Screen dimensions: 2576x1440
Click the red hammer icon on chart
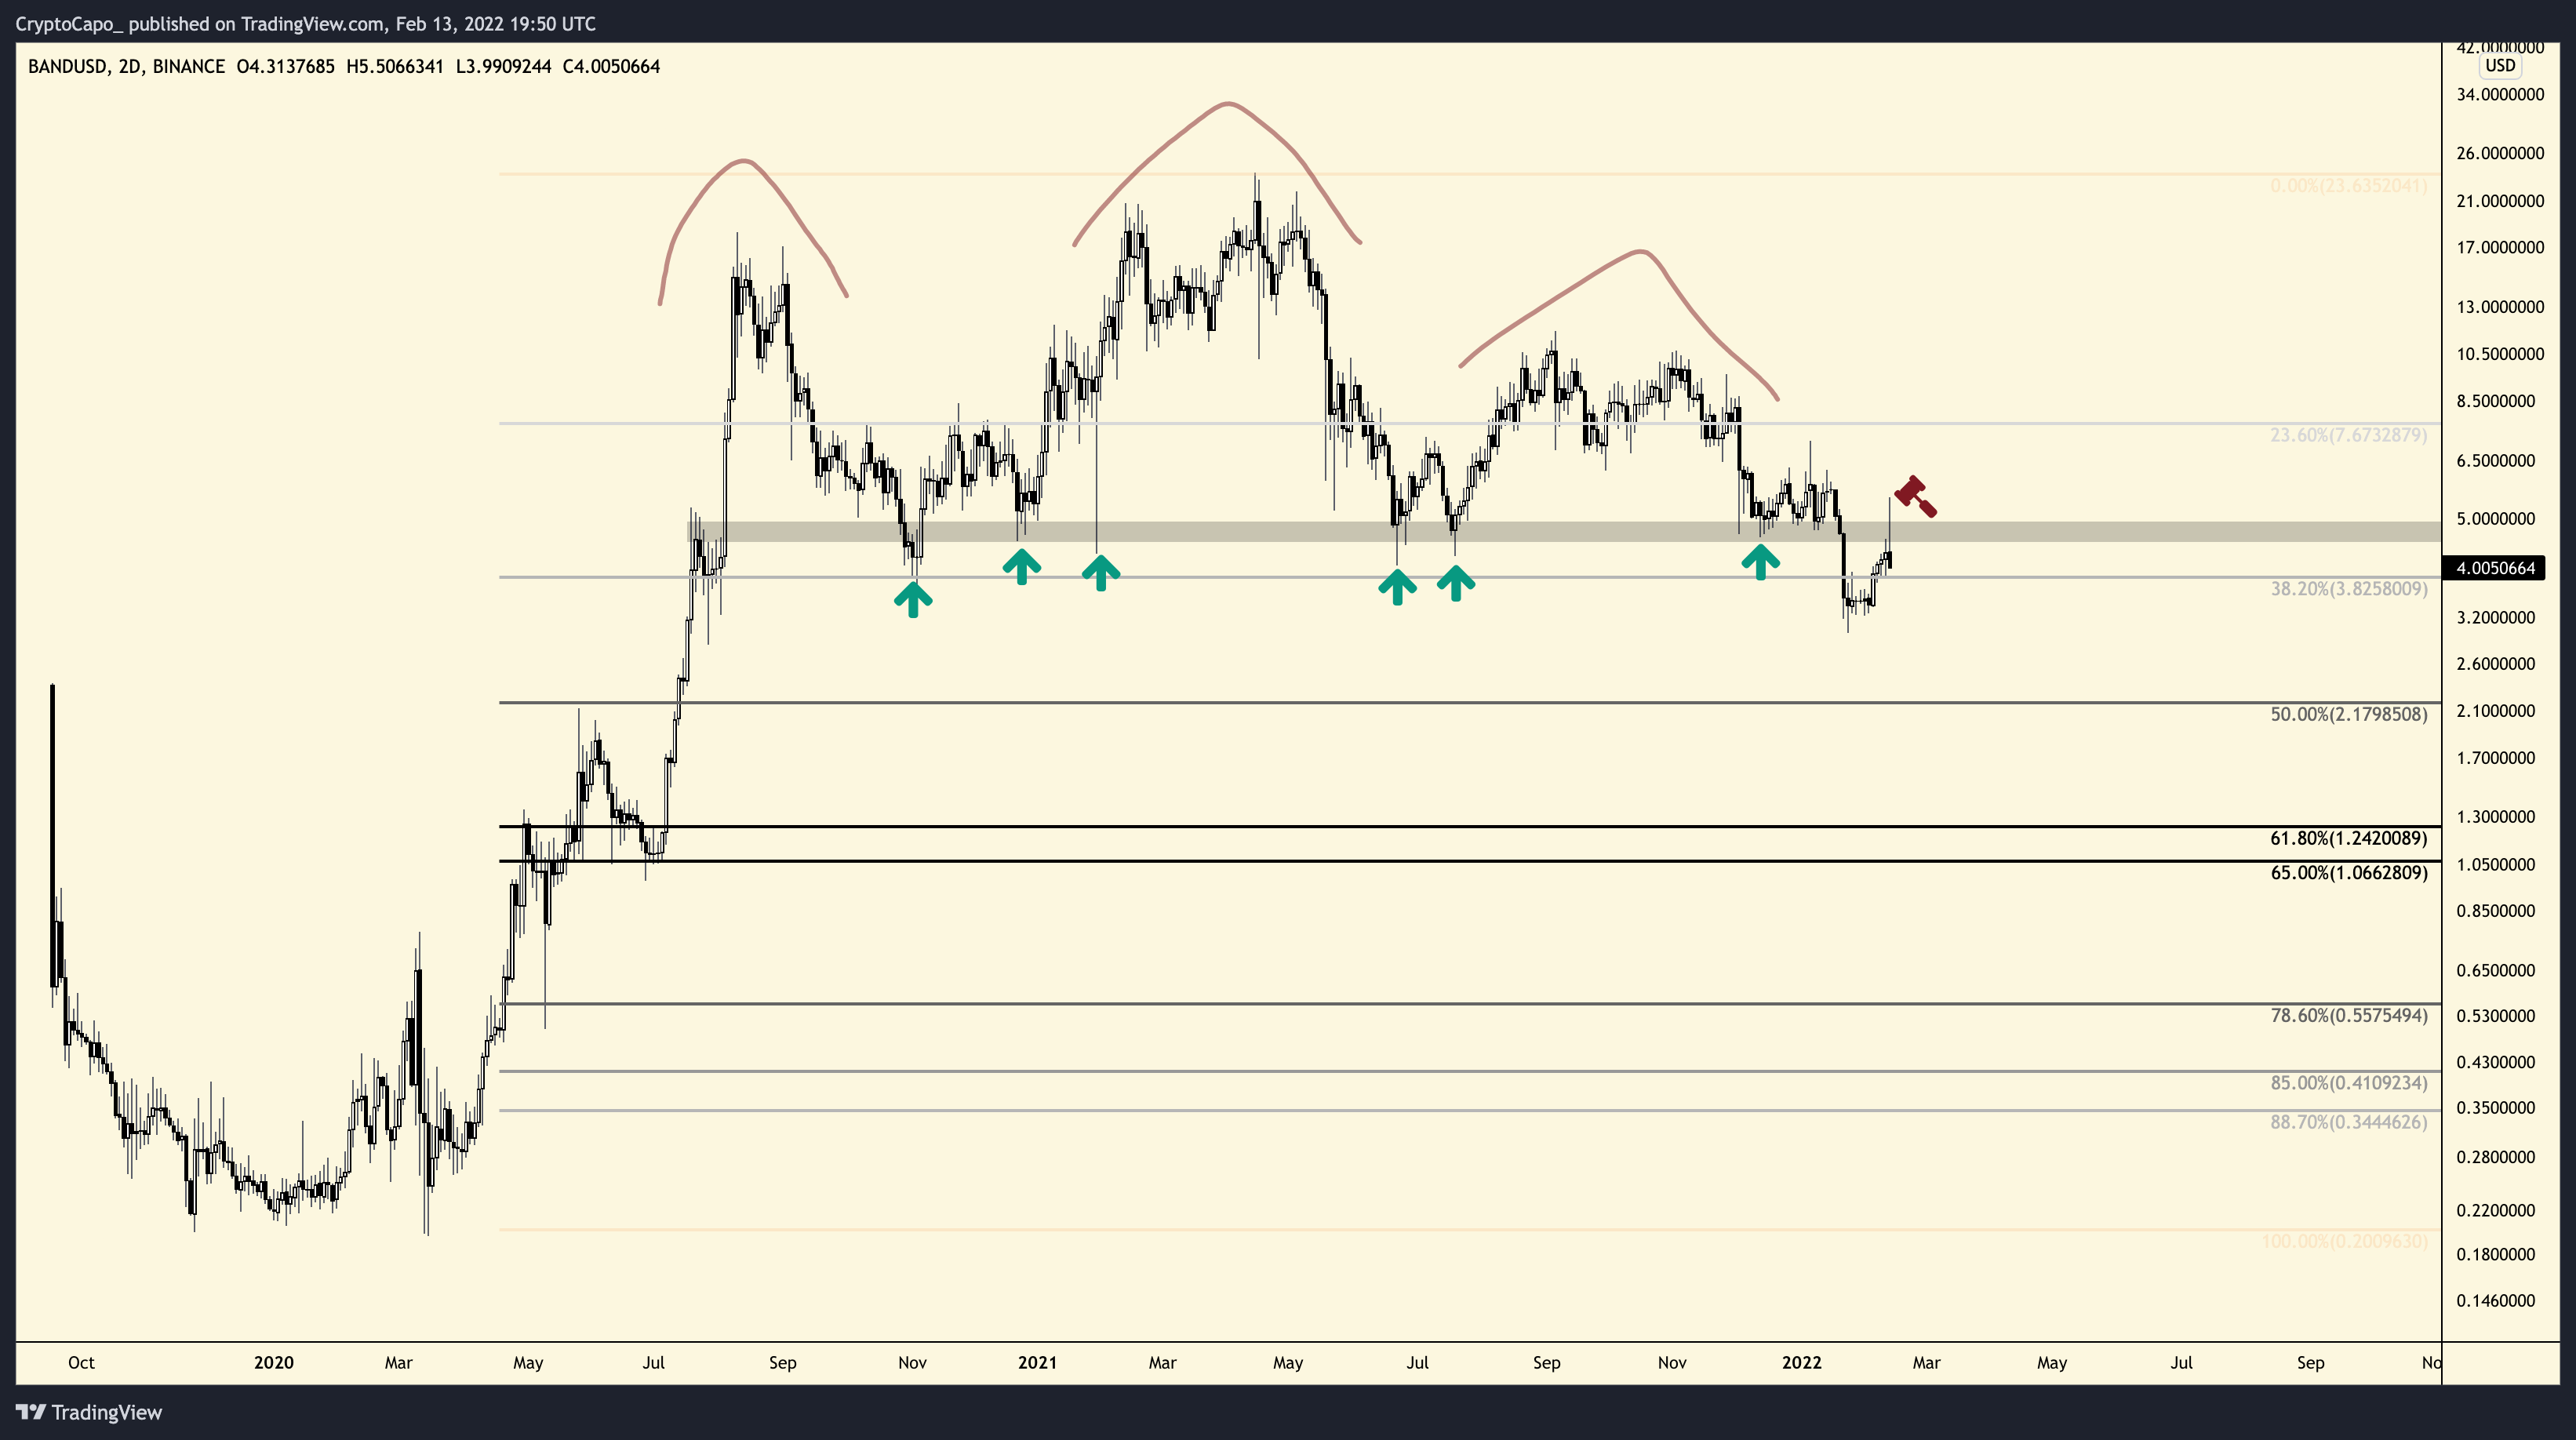click(1914, 496)
